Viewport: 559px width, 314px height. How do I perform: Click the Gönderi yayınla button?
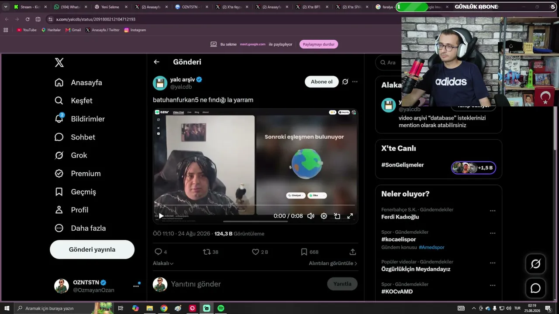pos(92,249)
